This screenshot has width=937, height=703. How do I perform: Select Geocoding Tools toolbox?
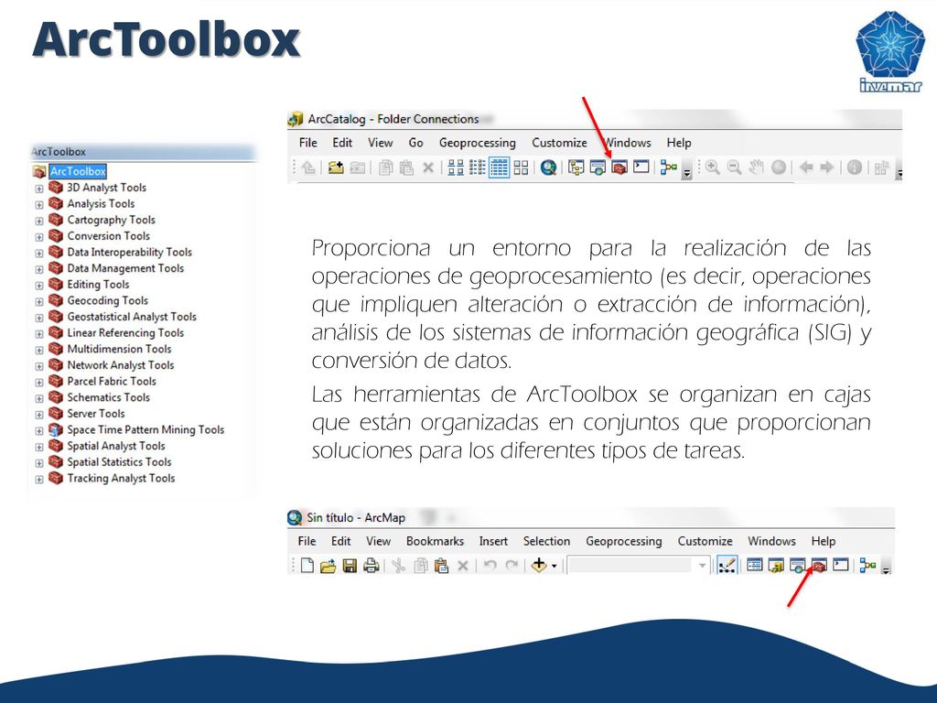(107, 300)
